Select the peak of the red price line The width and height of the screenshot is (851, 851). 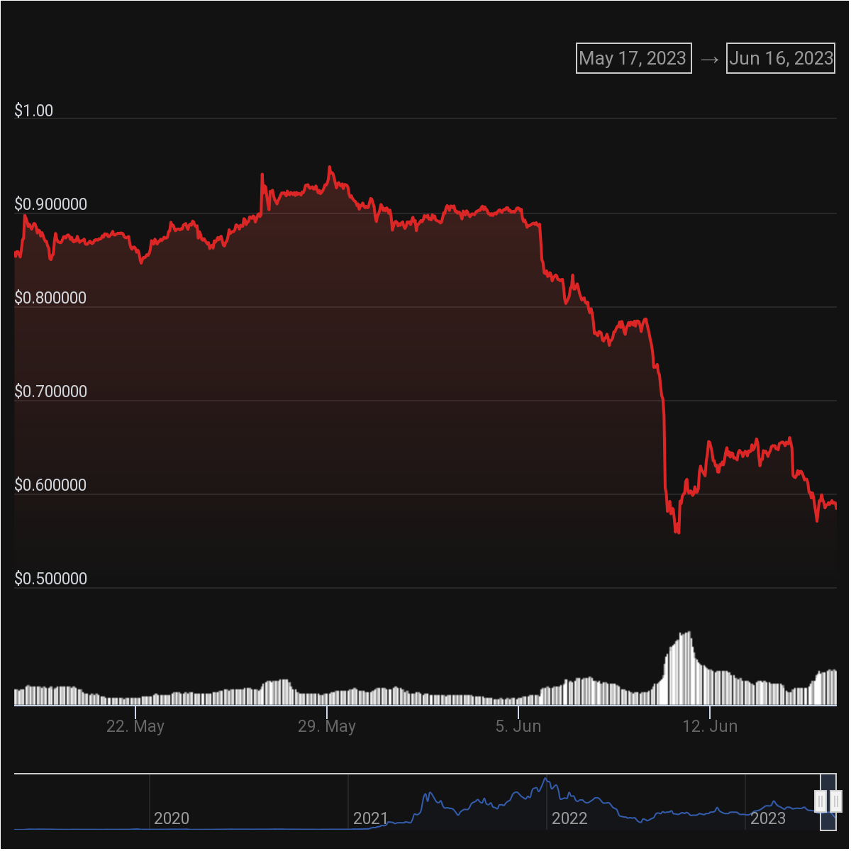(330, 165)
